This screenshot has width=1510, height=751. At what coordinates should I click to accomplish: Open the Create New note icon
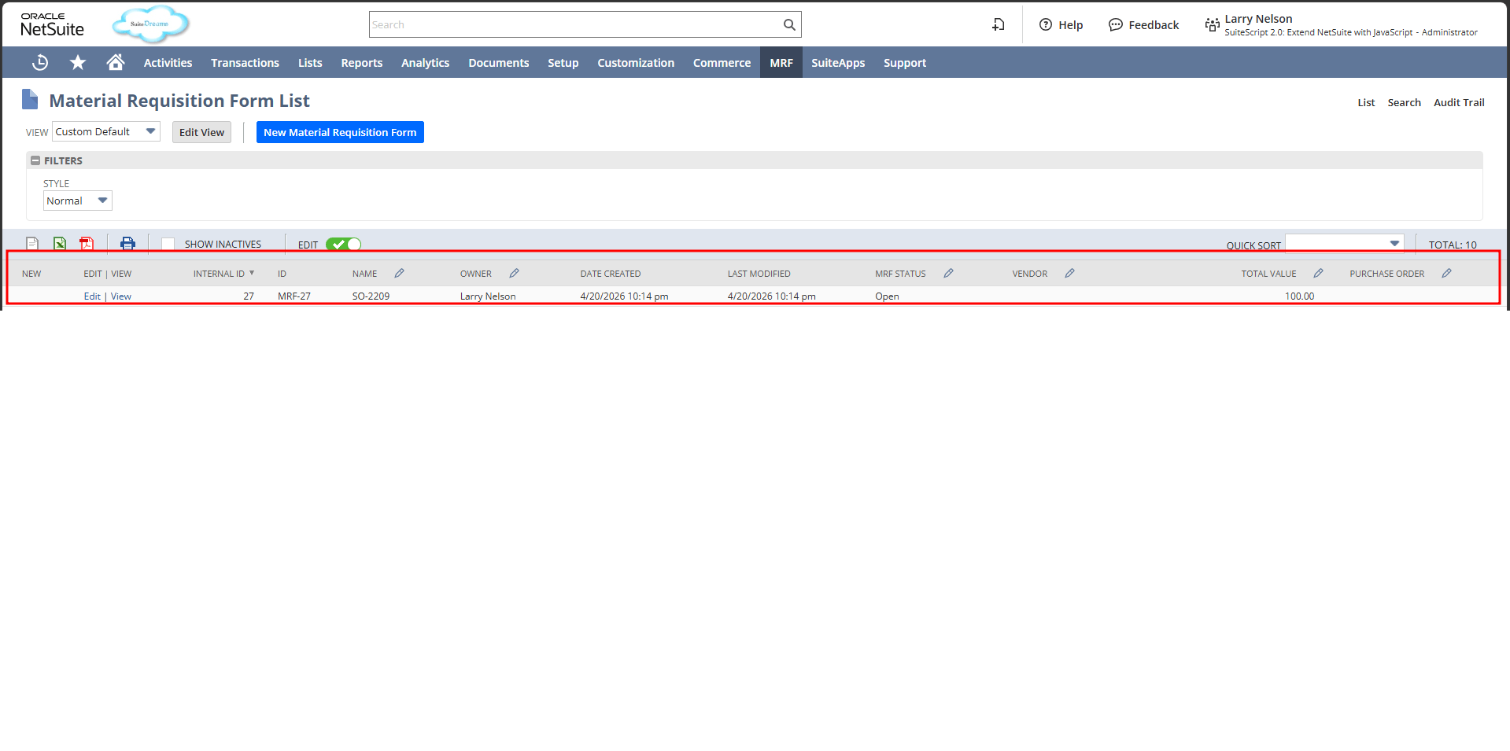[x=999, y=24]
